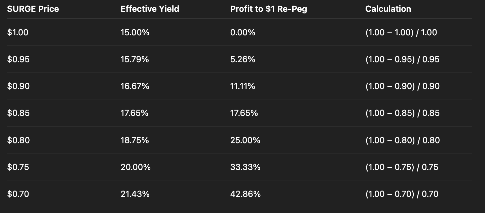The image size is (485, 213).
Task: Select the $0.85 price cell
Action: [x=18, y=113]
